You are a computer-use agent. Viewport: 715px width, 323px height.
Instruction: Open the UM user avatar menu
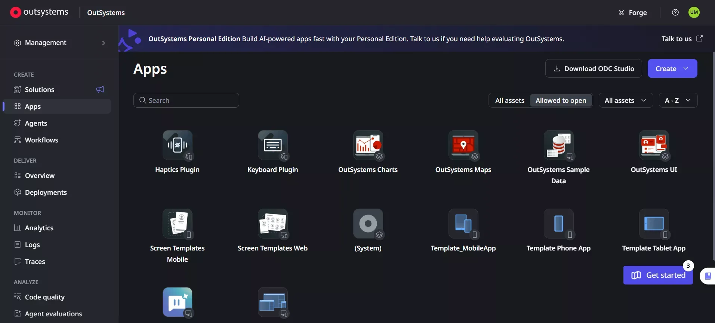(x=694, y=12)
